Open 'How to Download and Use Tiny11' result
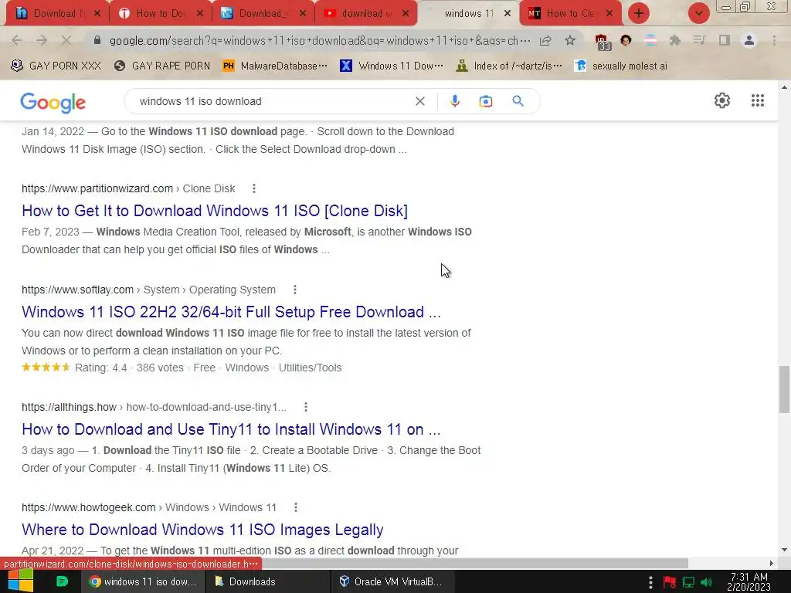The width and height of the screenshot is (791, 593). [231, 429]
